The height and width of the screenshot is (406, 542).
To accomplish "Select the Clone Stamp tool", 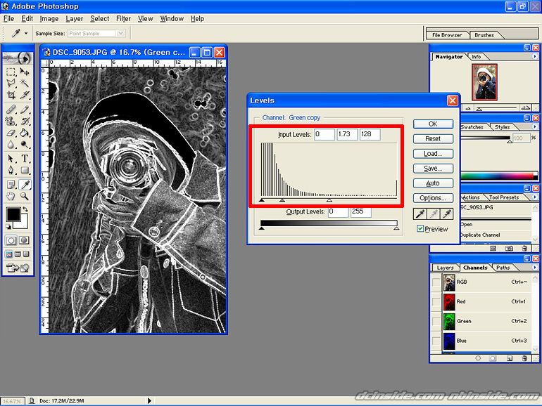I will click(x=11, y=121).
